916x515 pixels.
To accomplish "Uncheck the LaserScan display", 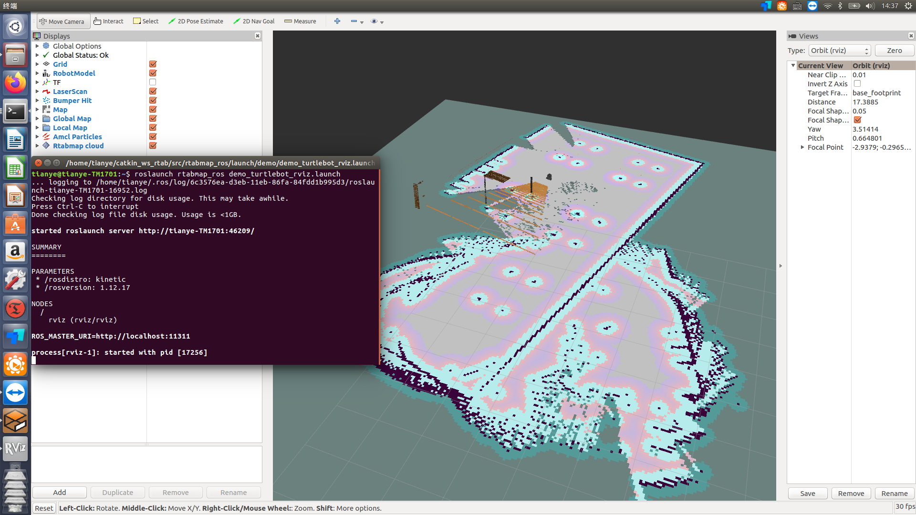I will pos(153,92).
